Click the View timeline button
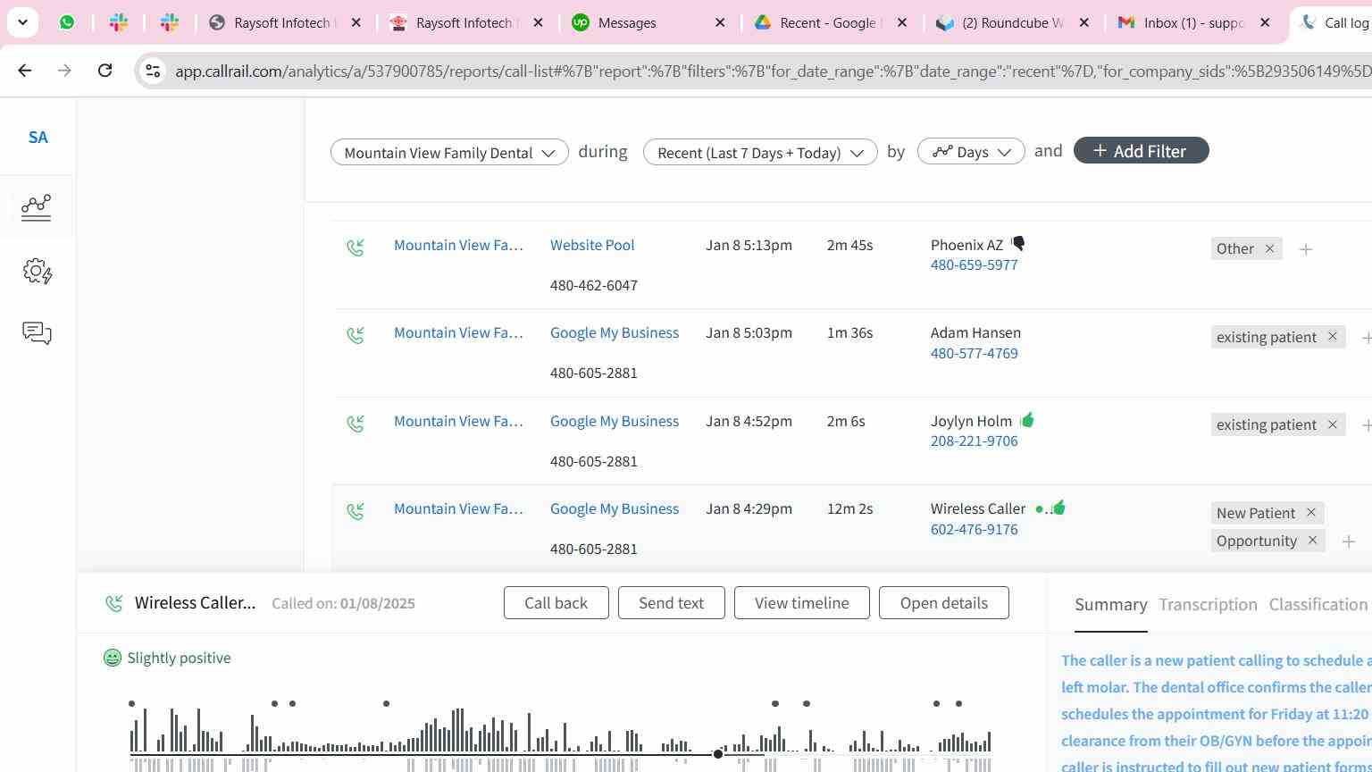Screen dimensions: 1372x772 (x=802, y=603)
